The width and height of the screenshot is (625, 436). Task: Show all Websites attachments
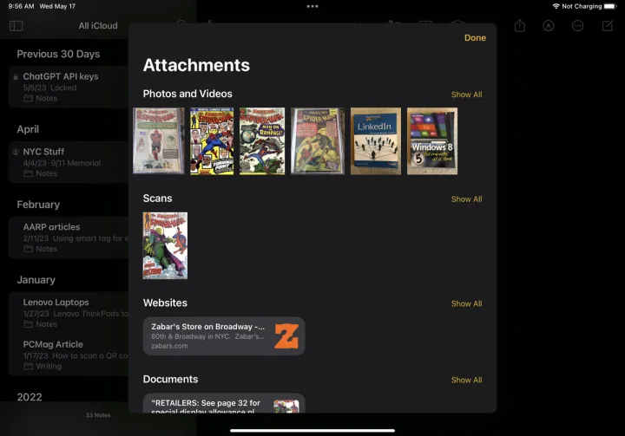466,304
